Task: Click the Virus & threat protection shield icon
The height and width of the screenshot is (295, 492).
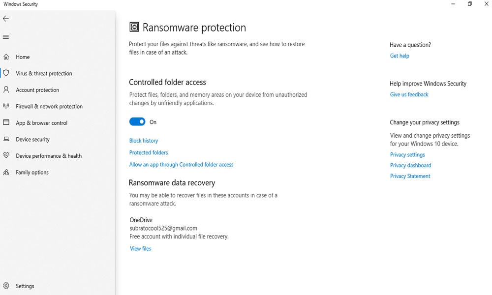Action: [6, 73]
